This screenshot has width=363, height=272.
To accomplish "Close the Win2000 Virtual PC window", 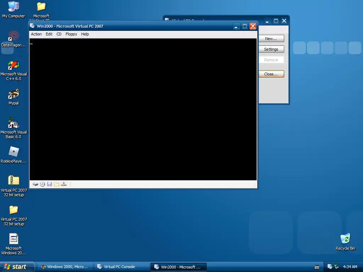I will (253, 26).
